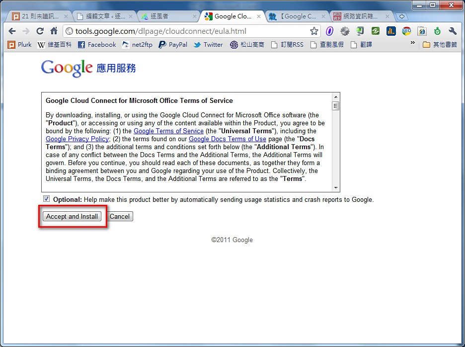Open the 翻譯 bookmark
The height and width of the screenshot is (347, 465).
[x=361, y=45]
